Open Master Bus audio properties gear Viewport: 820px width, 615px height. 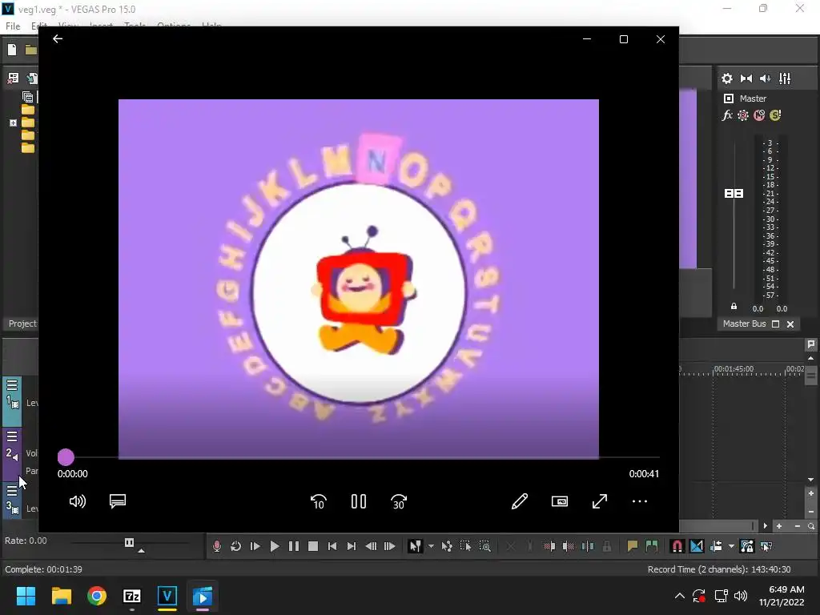(x=727, y=78)
